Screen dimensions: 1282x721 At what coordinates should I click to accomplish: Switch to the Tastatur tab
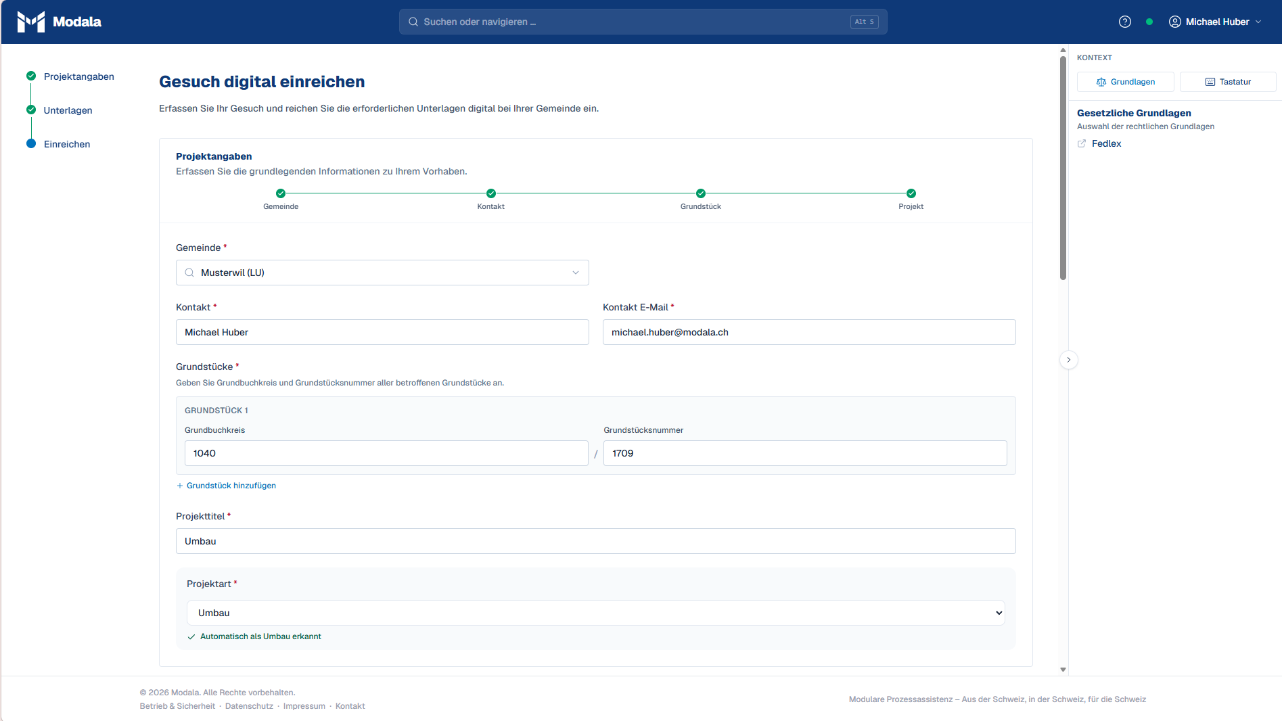tap(1228, 82)
